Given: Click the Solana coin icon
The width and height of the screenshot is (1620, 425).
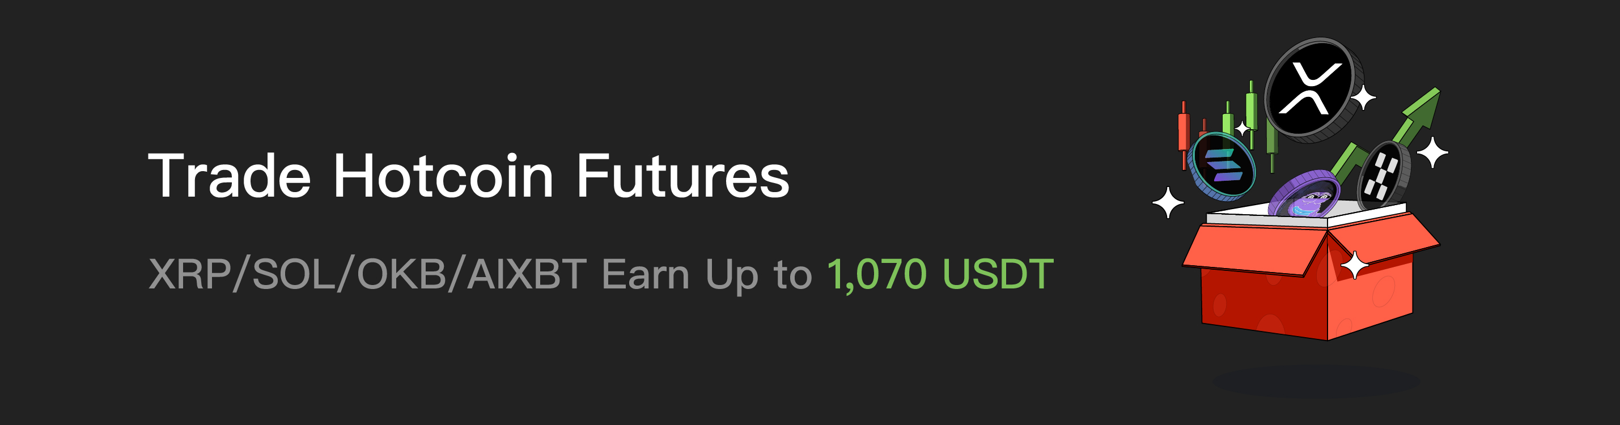Looking at the screenshot, I should coord(1222,166).
